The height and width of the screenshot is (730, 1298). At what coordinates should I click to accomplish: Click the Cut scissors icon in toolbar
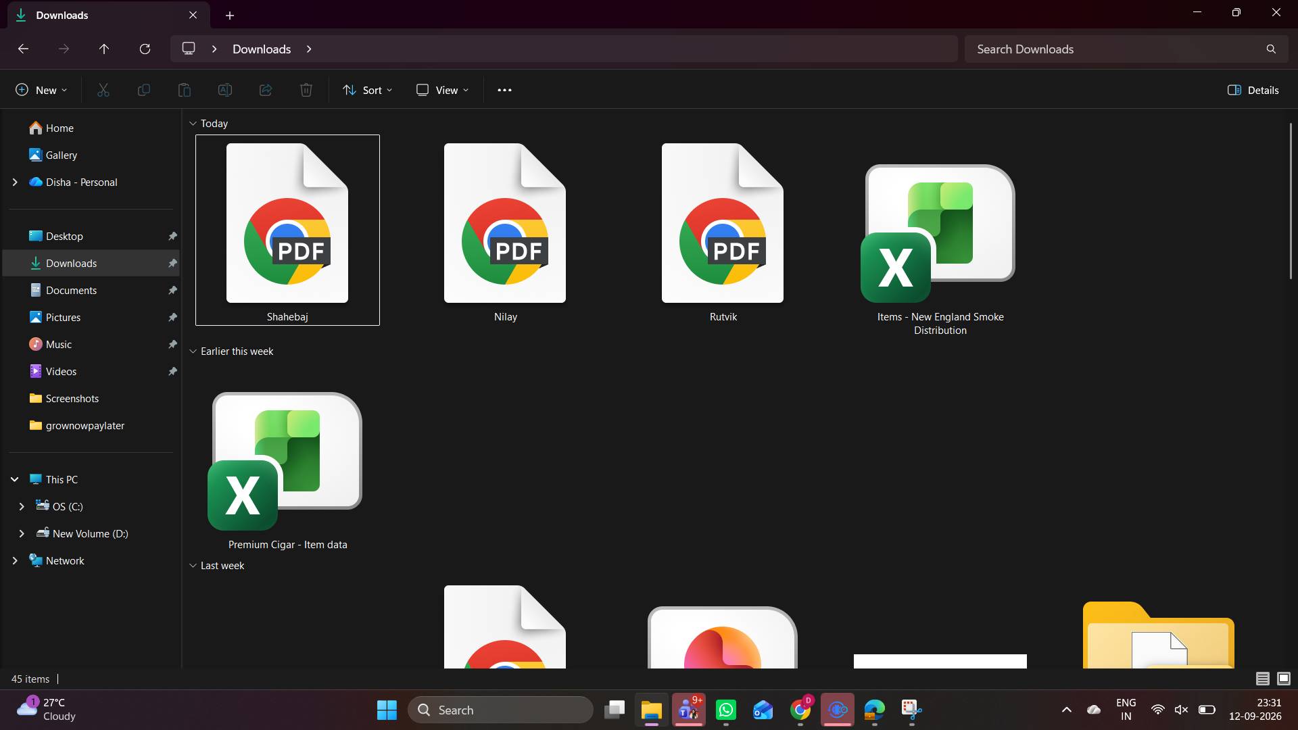(103, 90)
